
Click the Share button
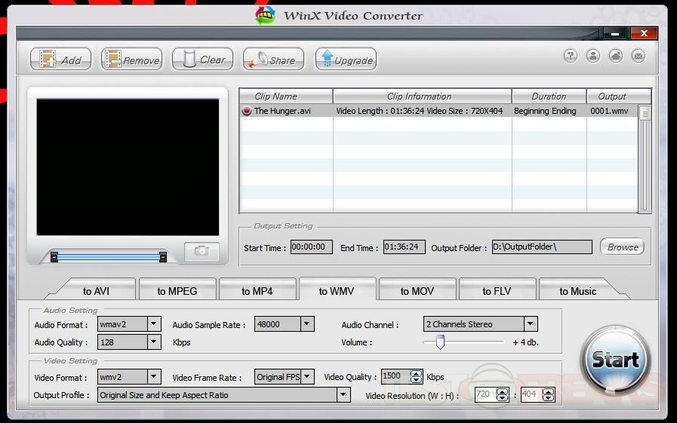[x=273, y=59]
